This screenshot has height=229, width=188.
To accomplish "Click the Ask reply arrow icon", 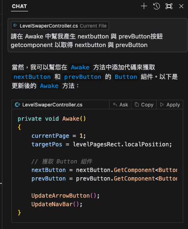I will pyautogui.click(x=115, y=105).
